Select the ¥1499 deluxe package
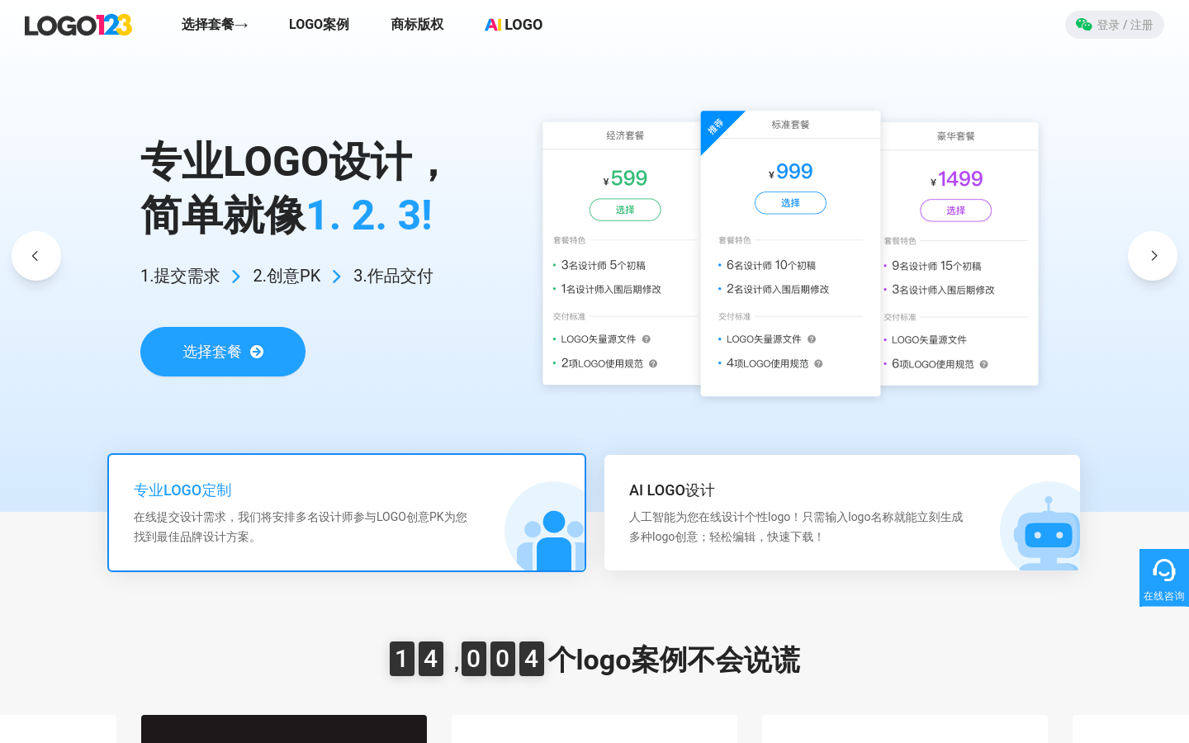 [955, 211]
